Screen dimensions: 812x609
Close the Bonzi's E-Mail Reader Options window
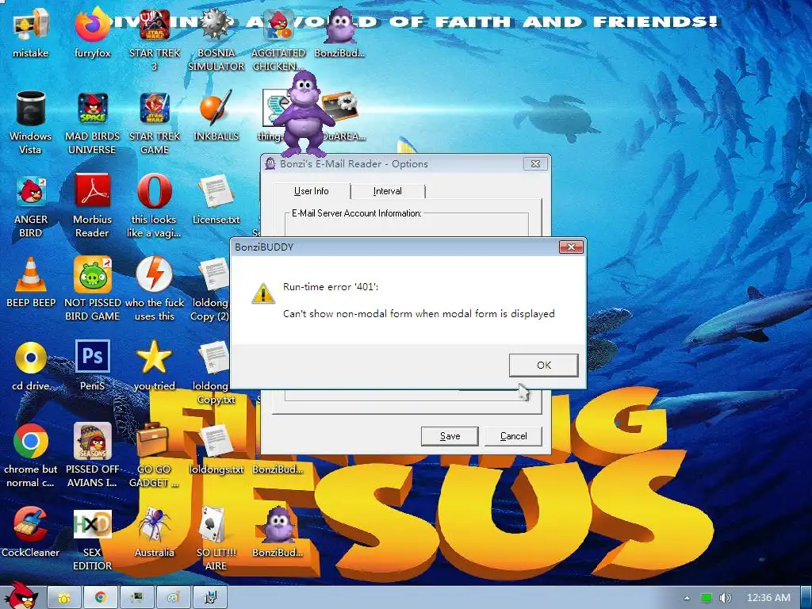click(535, 163)
